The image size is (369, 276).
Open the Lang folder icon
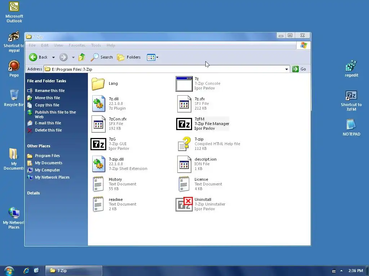[x=98, y=84]
